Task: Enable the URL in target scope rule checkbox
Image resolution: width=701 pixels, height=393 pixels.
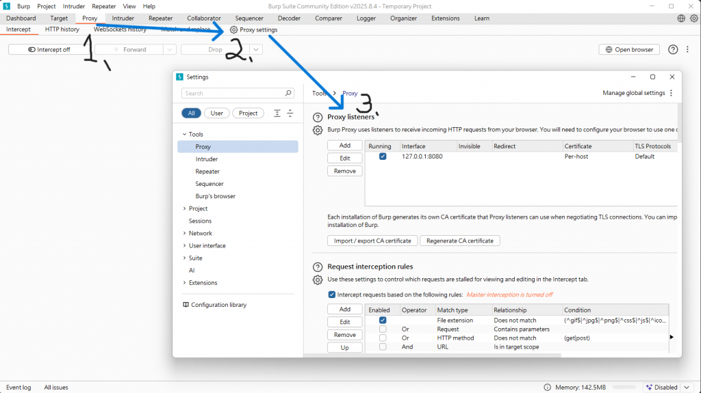Action: click(383, 347)
